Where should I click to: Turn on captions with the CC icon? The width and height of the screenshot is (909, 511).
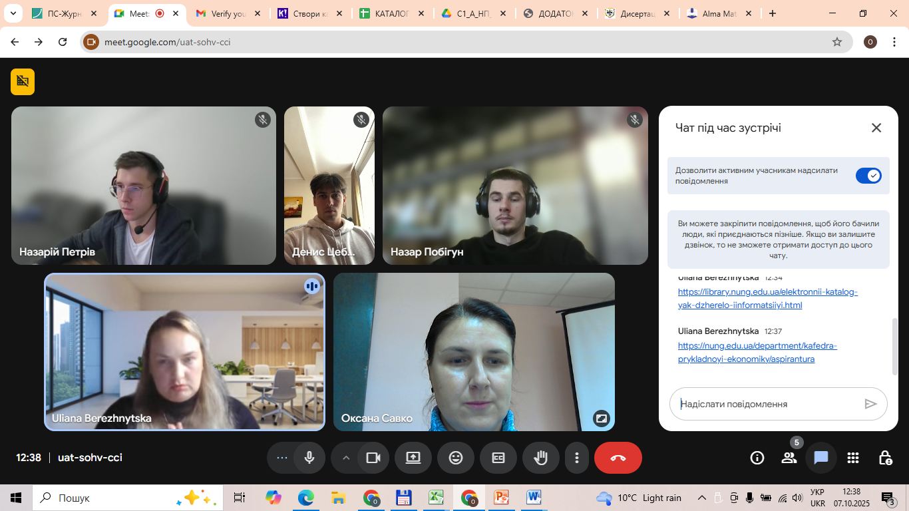[498, 458]
